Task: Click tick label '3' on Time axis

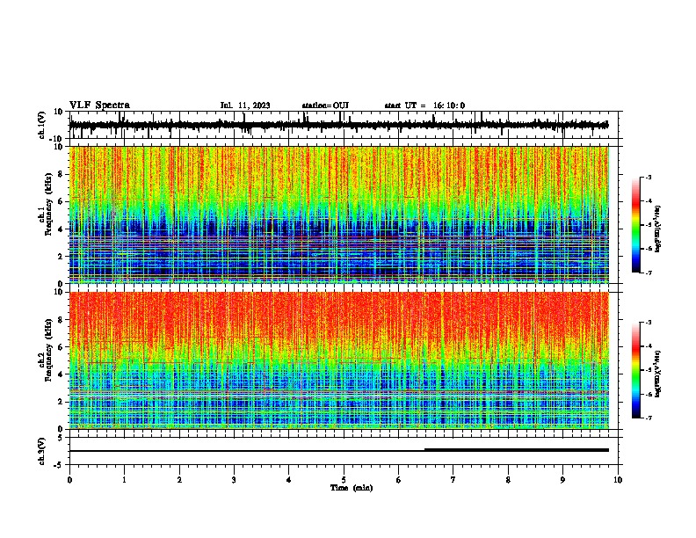Action: coord(234,480)
